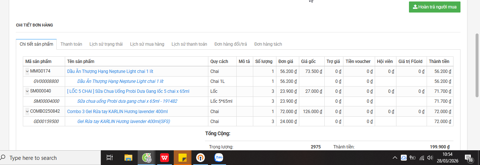Click the Đơn giá column header
480x165 pixels.
click(287, 61)
